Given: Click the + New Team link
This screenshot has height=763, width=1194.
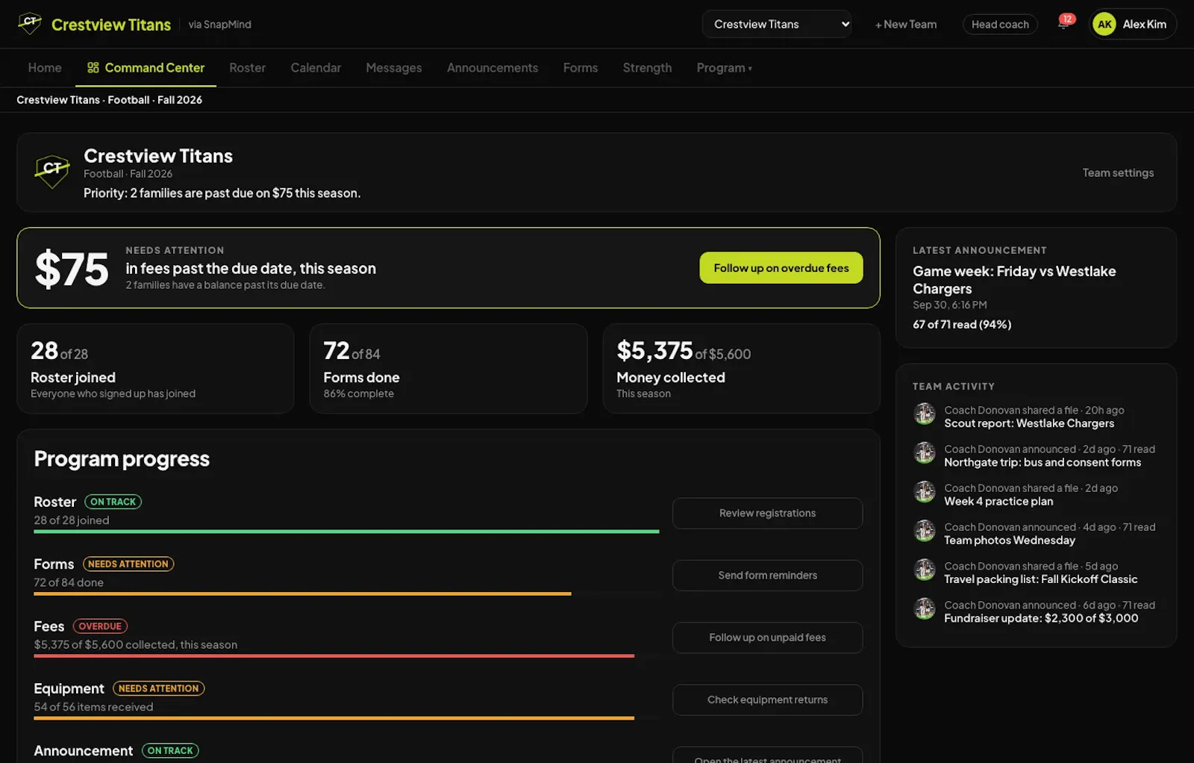Looking at the screenshot, I should [906, 24].
